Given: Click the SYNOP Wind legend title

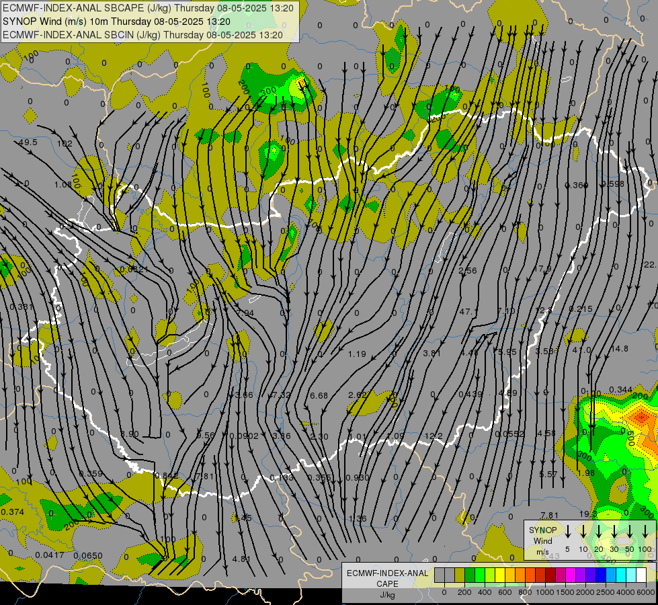Looking at the screenshot, I should (x=542, y=535).
